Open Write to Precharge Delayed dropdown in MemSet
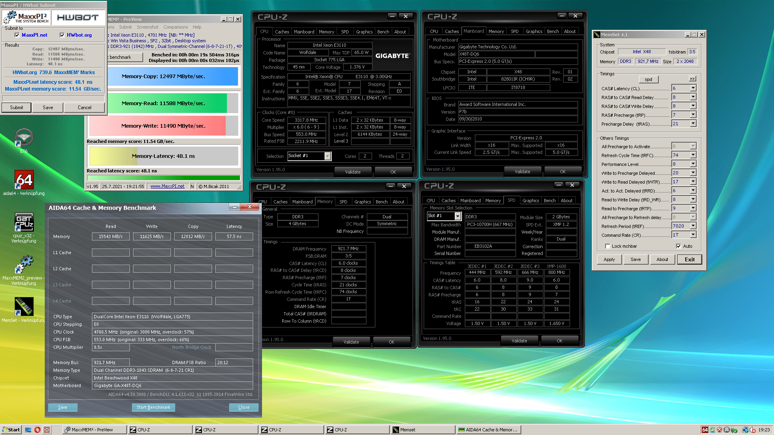 693,173
